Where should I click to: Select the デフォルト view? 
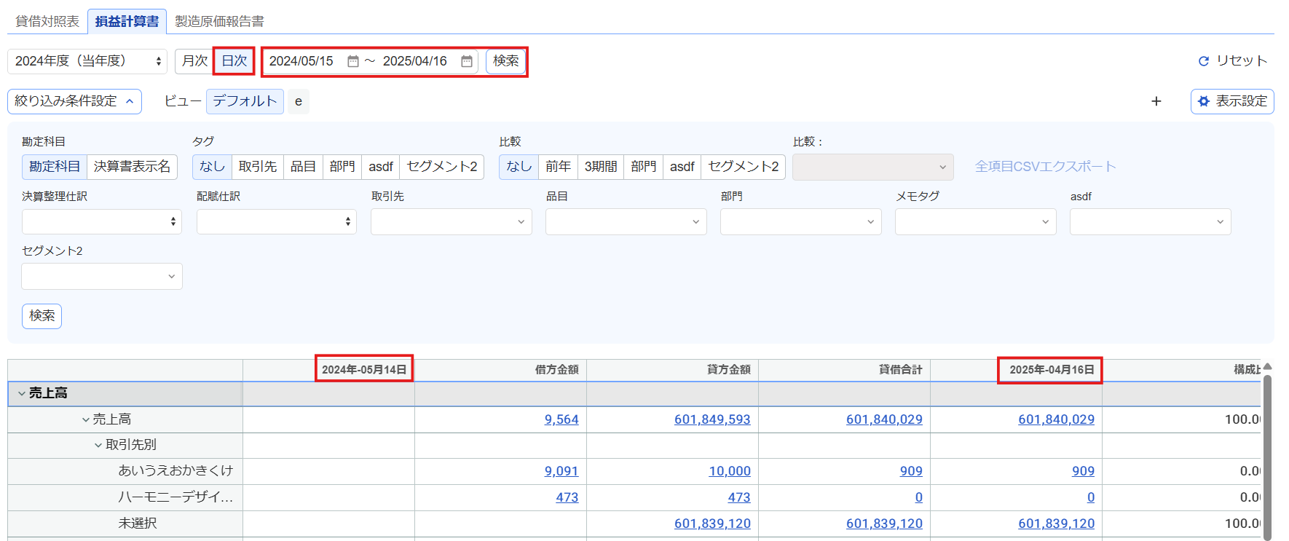[245, 101]
